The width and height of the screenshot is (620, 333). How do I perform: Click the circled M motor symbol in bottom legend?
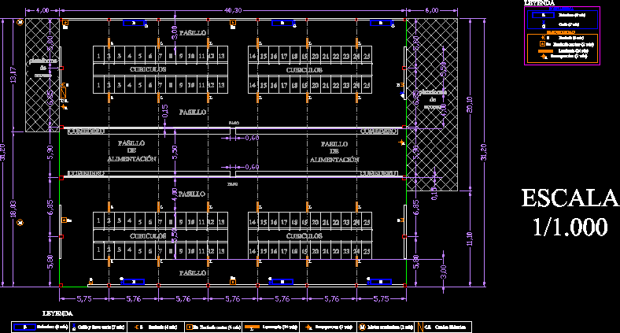pyautogui.click(x=362, y=327)
